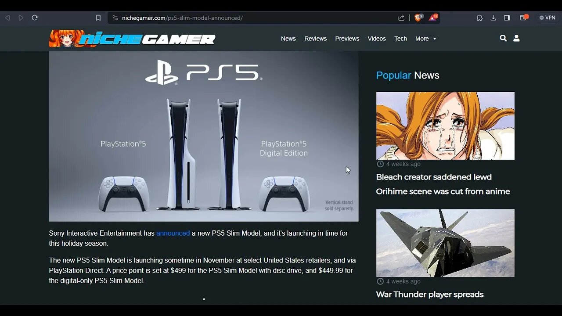Click the Niche Gamer logo
This screenshot has height=316, width=562.
pyautogui.click(x=132, y=39)
